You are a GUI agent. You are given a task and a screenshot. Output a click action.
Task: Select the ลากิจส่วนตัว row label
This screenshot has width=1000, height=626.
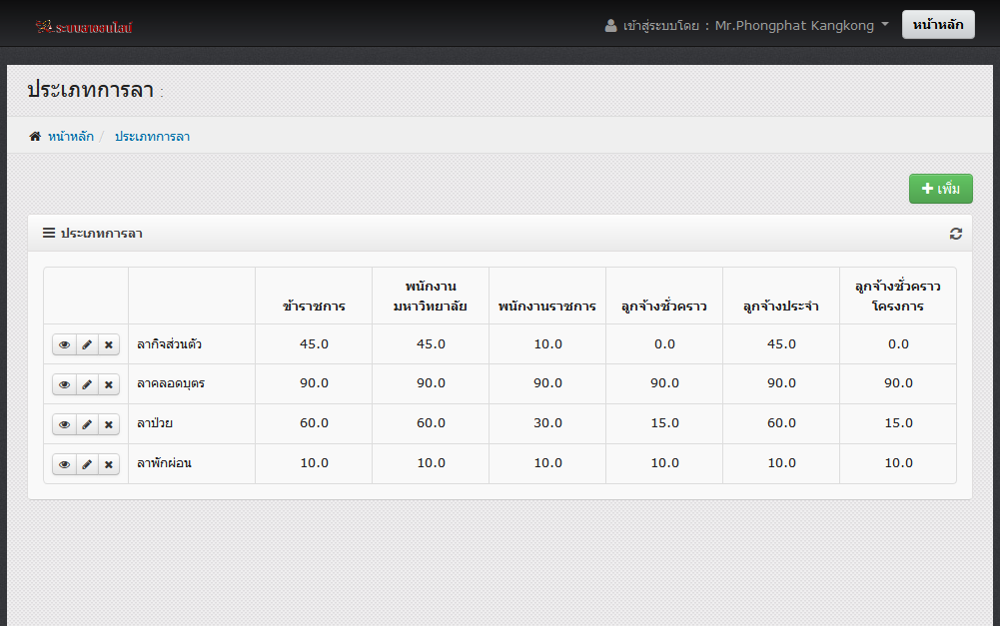tap(169, 344)
